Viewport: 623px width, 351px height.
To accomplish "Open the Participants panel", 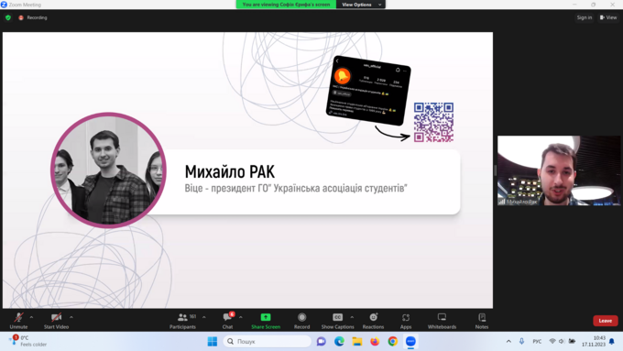I will (182, 321).
